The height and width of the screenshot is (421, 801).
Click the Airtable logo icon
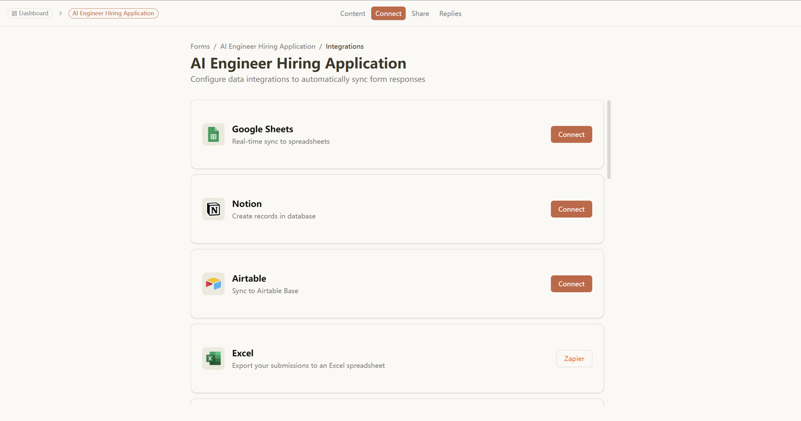click(x=213, y=284)
